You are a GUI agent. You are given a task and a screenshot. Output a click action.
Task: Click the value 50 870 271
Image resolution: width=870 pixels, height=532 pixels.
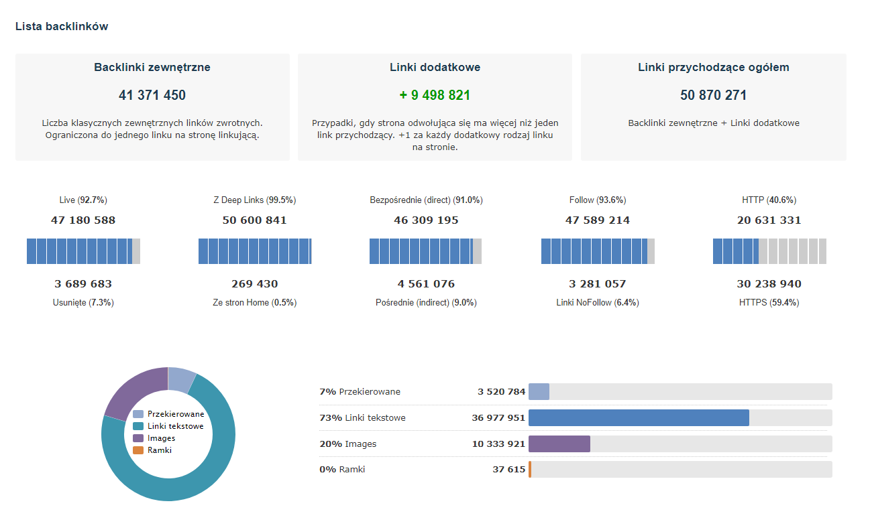click(714, 95)
